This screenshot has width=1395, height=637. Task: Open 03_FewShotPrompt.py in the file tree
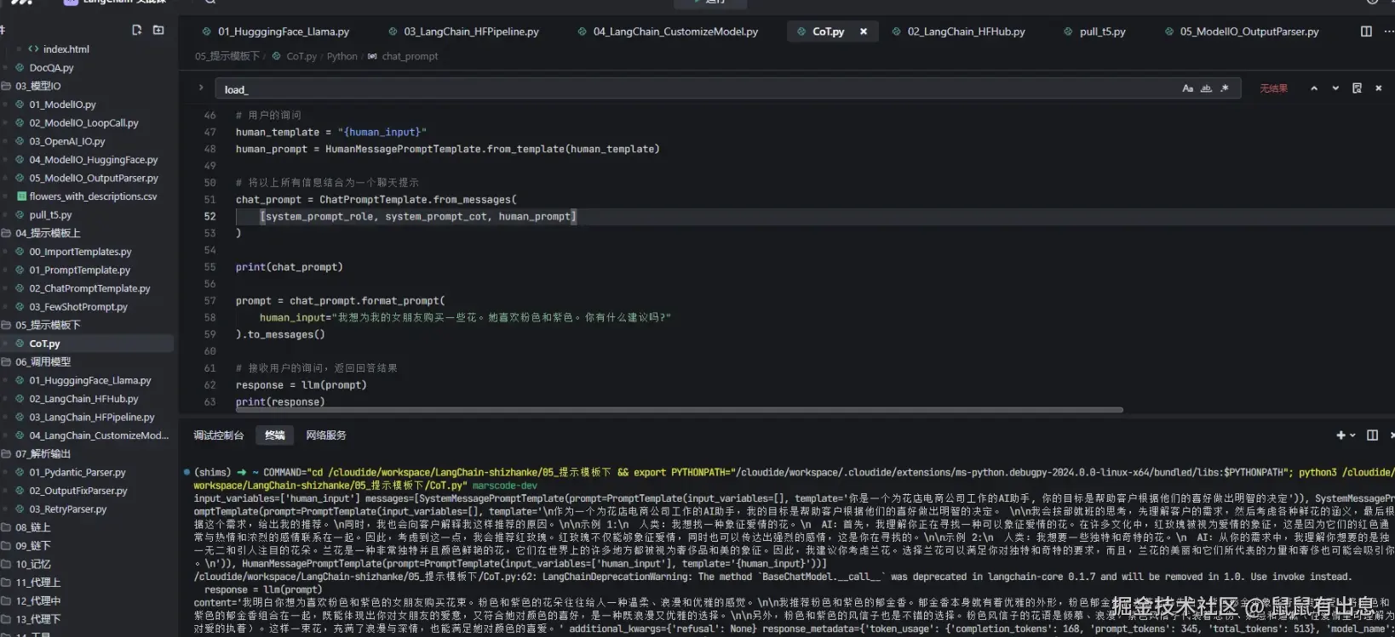(78, 307)
